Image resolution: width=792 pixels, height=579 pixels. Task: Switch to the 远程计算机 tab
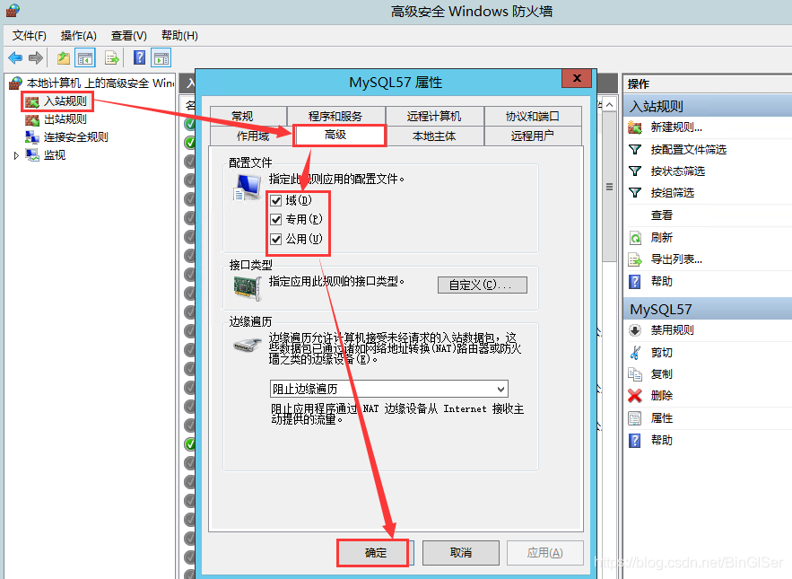(434, 117)
